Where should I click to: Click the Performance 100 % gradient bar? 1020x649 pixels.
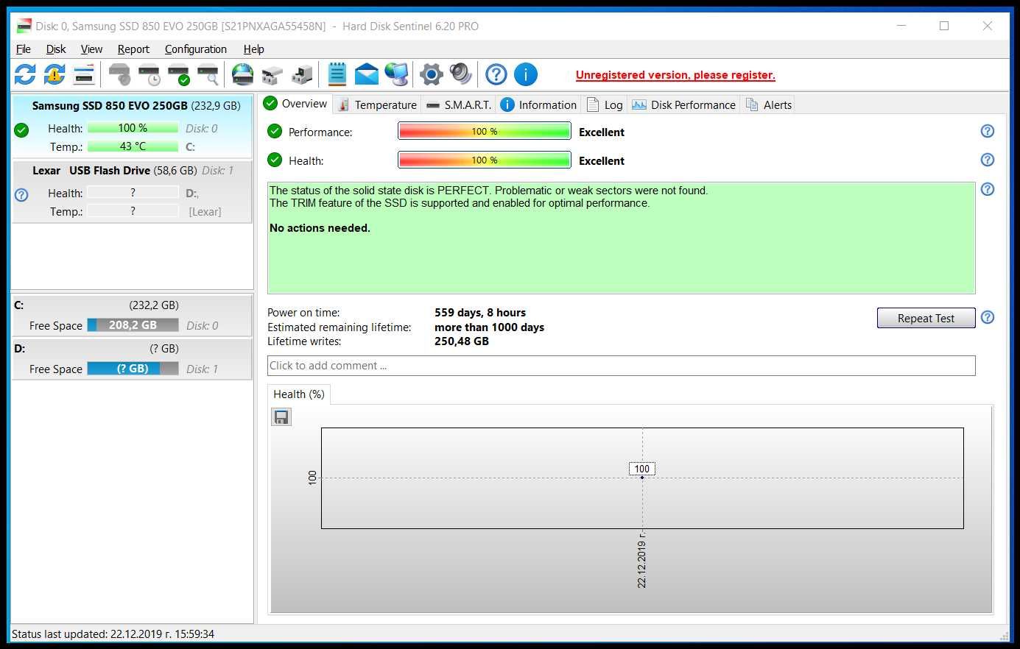click(485, 131)
